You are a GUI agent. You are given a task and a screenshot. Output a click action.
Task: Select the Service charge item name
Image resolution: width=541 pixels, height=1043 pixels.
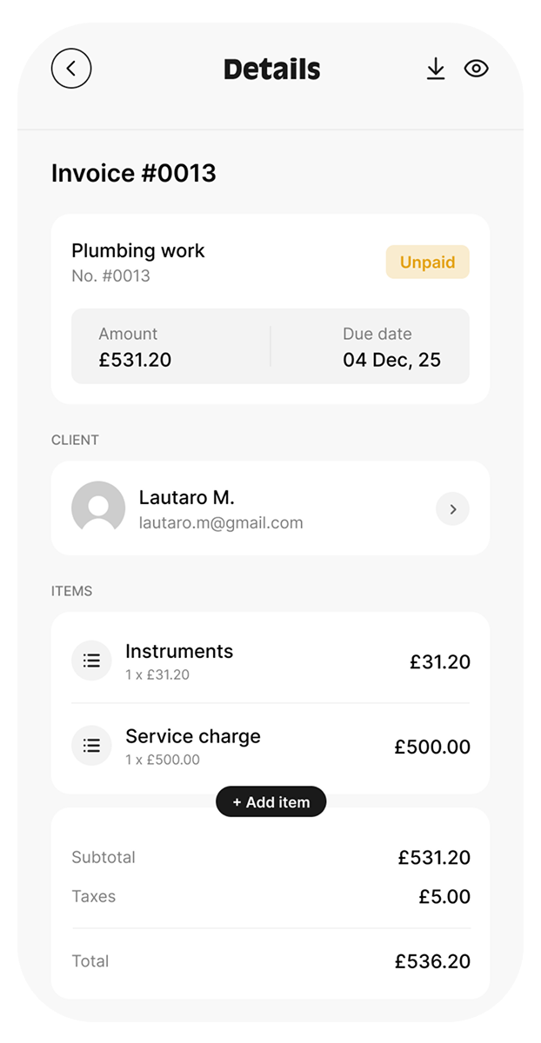(x=193, y=736)
